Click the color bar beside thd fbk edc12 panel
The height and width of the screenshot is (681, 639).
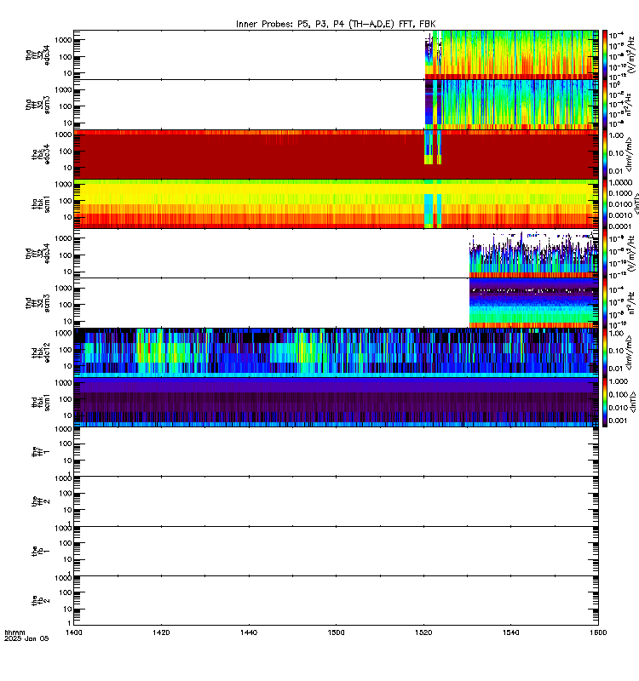pos(605,352)
